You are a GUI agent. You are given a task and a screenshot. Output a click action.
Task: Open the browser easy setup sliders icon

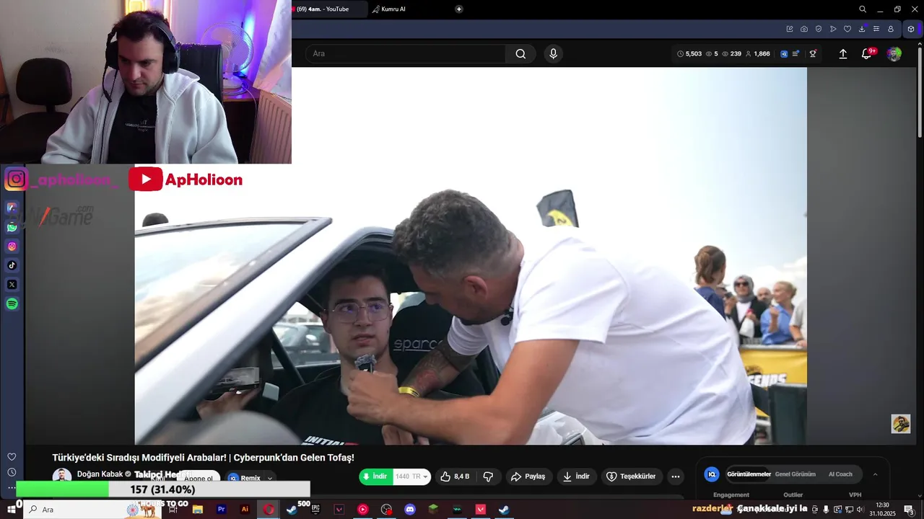click(876, 29)
